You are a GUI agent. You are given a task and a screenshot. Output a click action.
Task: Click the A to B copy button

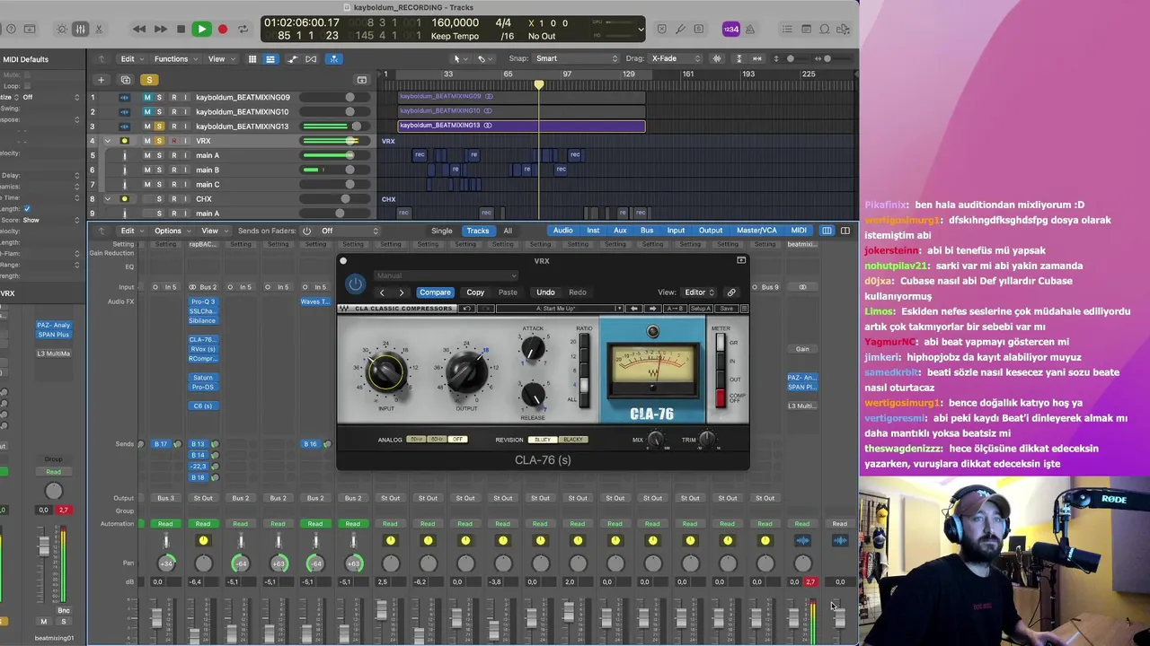coord(674,309)
